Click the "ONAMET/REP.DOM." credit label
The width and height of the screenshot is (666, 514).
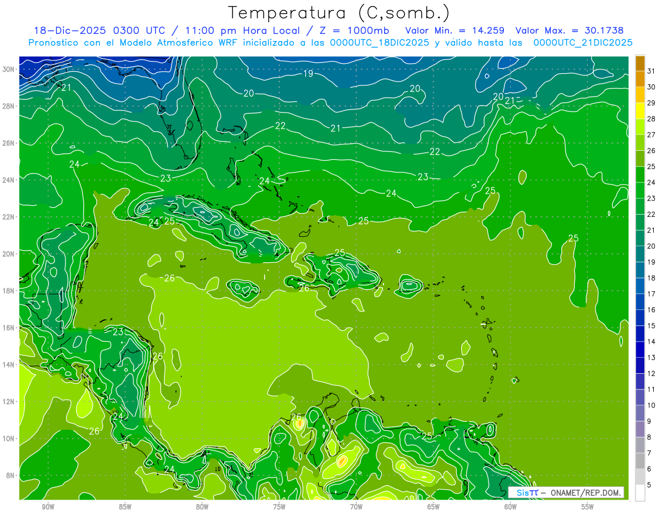pyautogui.click(x=585, y=492)
